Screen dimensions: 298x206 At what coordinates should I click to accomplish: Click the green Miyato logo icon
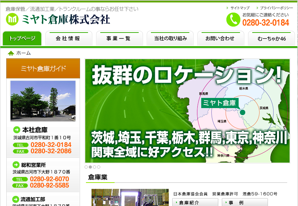[x=12, y=19]
